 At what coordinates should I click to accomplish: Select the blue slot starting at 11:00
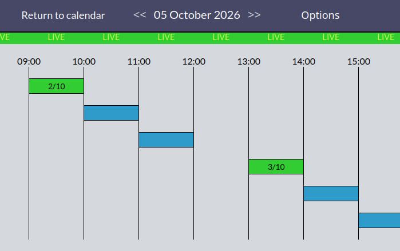[x=166, y=140]
